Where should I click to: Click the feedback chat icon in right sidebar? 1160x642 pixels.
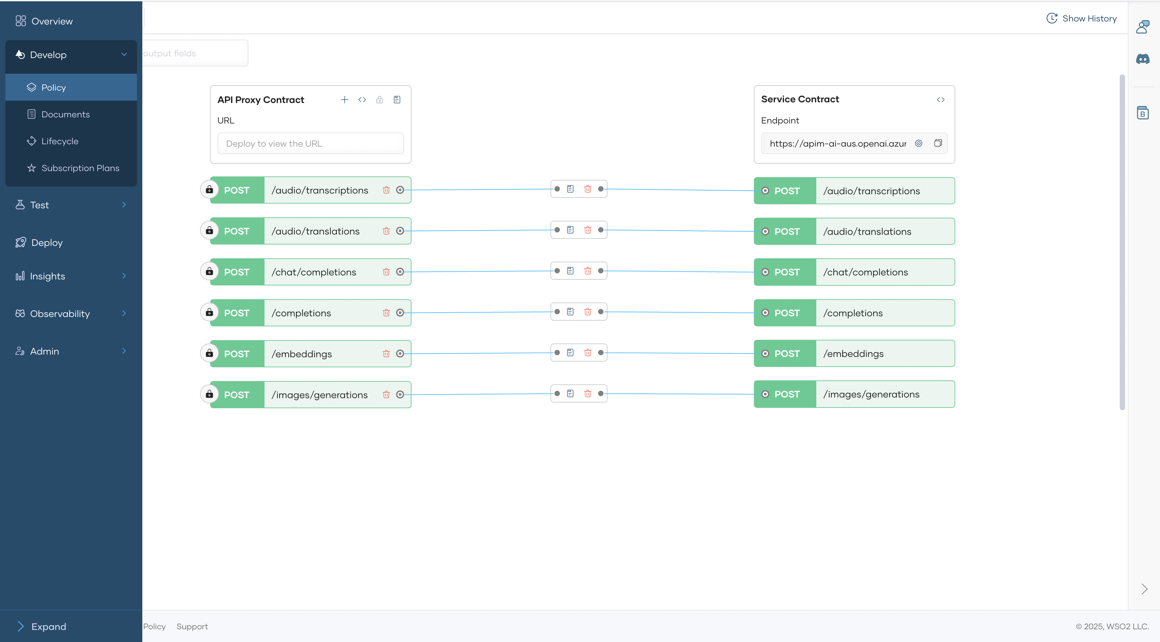(x=1143, y=26)
